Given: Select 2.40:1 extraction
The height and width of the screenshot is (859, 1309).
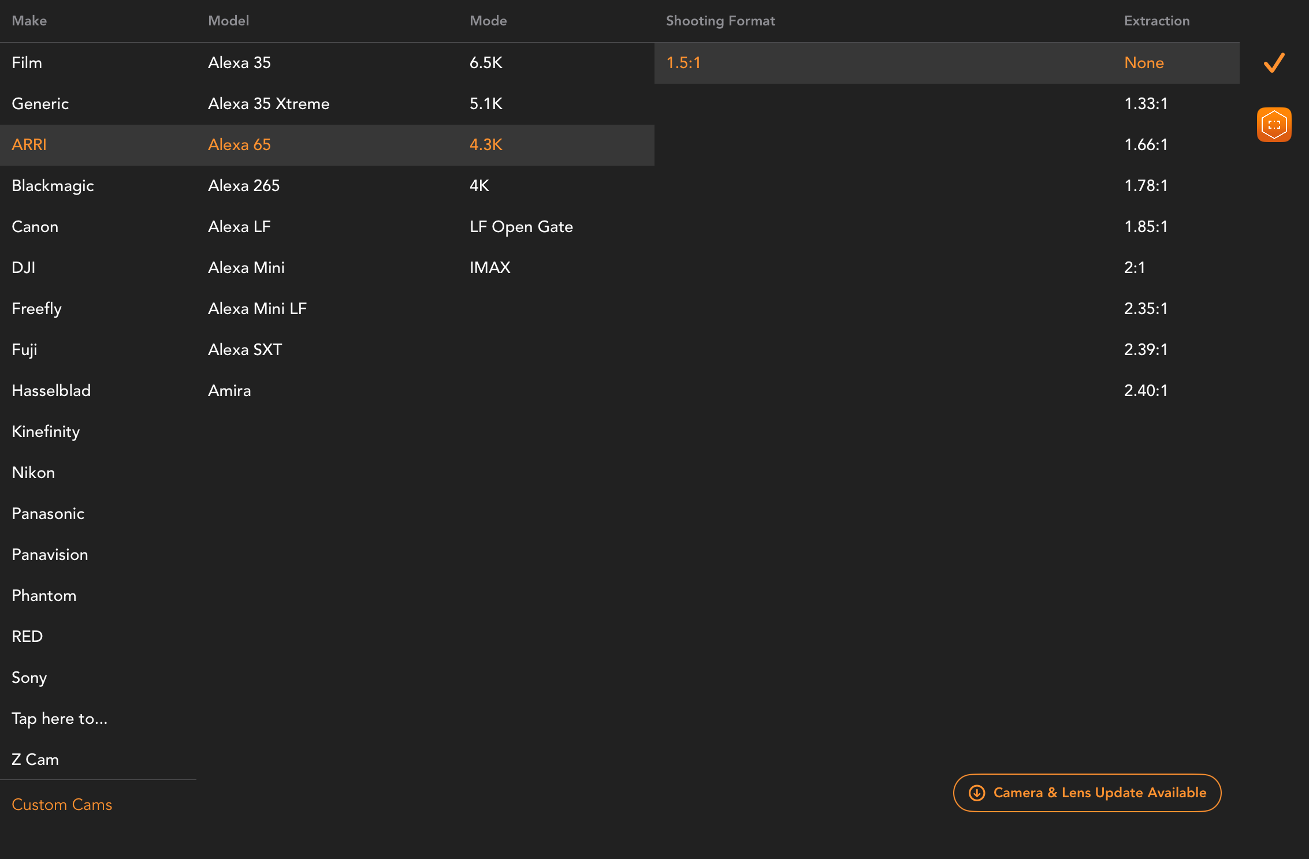Looking at the screenshot, I should point(1176,391).
